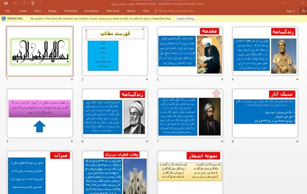This screenshot has height=194, width=307.
Task: Click the slide number 6 label
Action: (82, 141)
